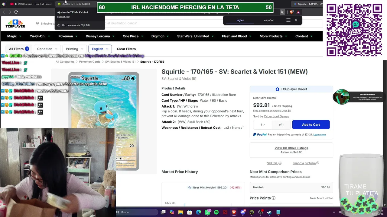Open the browser translate icon in address bar
This screenshot has height=217, width=387.
click(x=282, y=12)
